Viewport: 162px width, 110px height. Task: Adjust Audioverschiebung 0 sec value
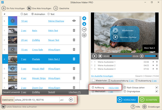(131, 81)
